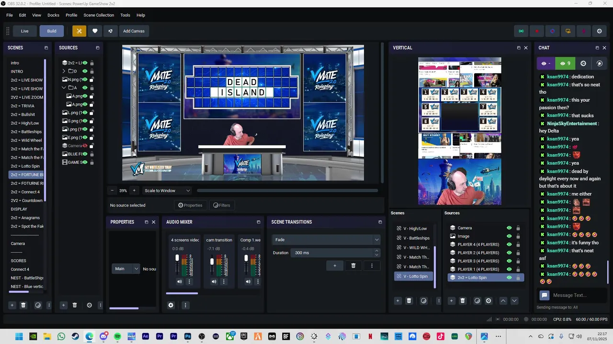The height and width of the screenshot is (344, 613).
Task: Zoom out the preview with minus button
Action: (x=112, y=191)
